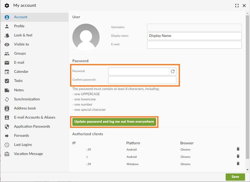Image resolution: width=250 pixels, height=182 pixels.
Task: Click the gear icon in the title bar
Action: click(x=7, y=5)
